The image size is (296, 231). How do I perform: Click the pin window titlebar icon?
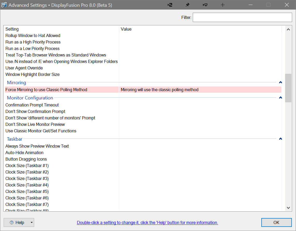coord(188,5)
